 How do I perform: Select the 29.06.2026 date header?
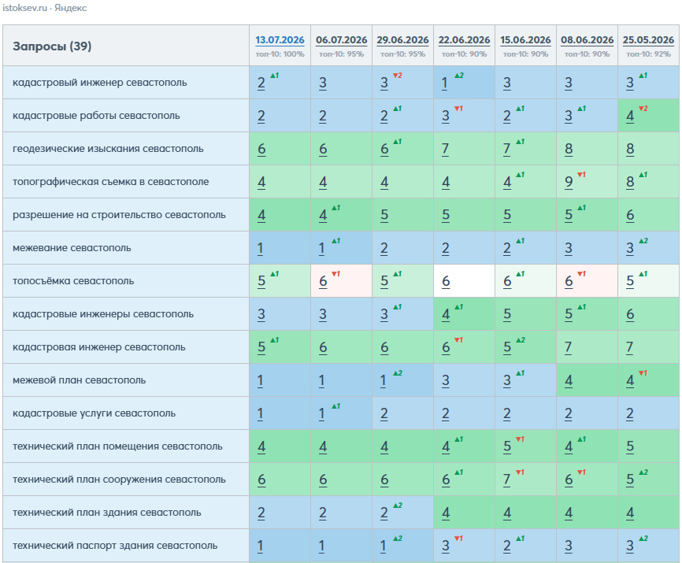(x=402, y=40)
